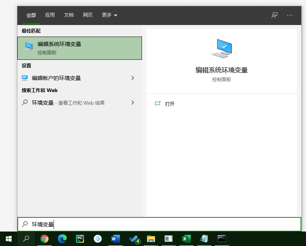Click the large computer icon in the preview pane
306x246 pixels.
[222, 49]
